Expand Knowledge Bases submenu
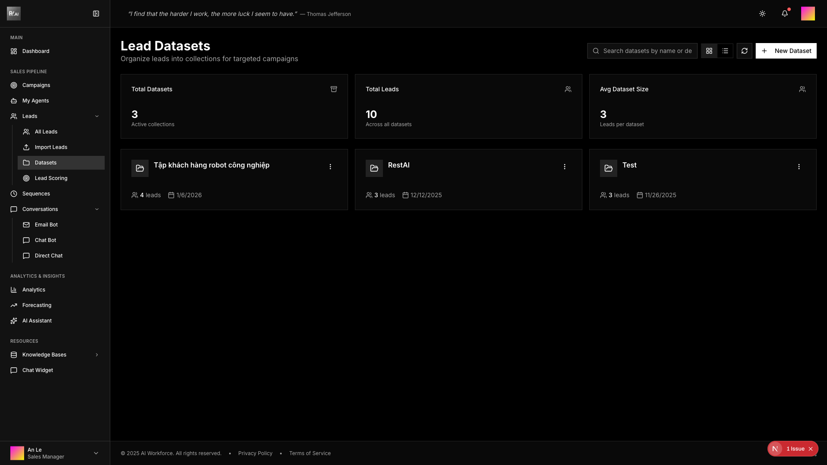827x465 pixels. coord(96,355)
